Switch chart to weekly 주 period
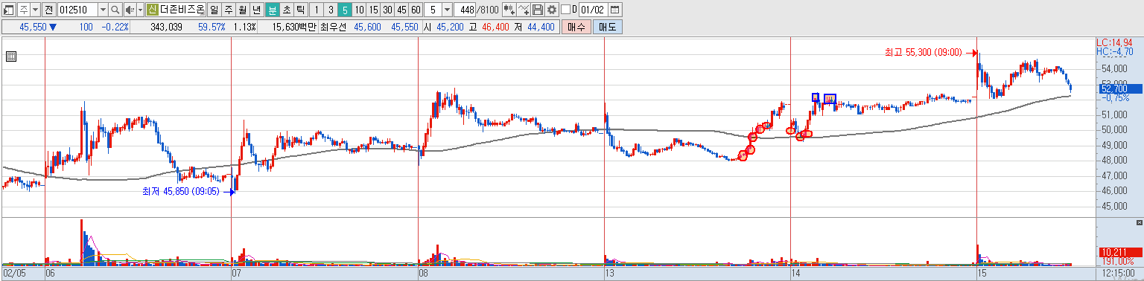Image resolution: width=1144 pixels, height=281 pixels. 229,10
